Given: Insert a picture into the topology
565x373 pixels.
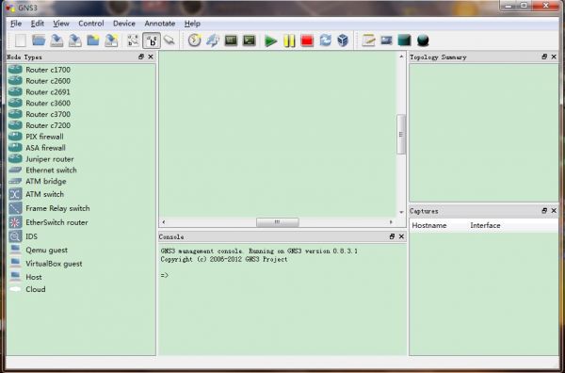Looking at the screenshot, I should (386, 41).
